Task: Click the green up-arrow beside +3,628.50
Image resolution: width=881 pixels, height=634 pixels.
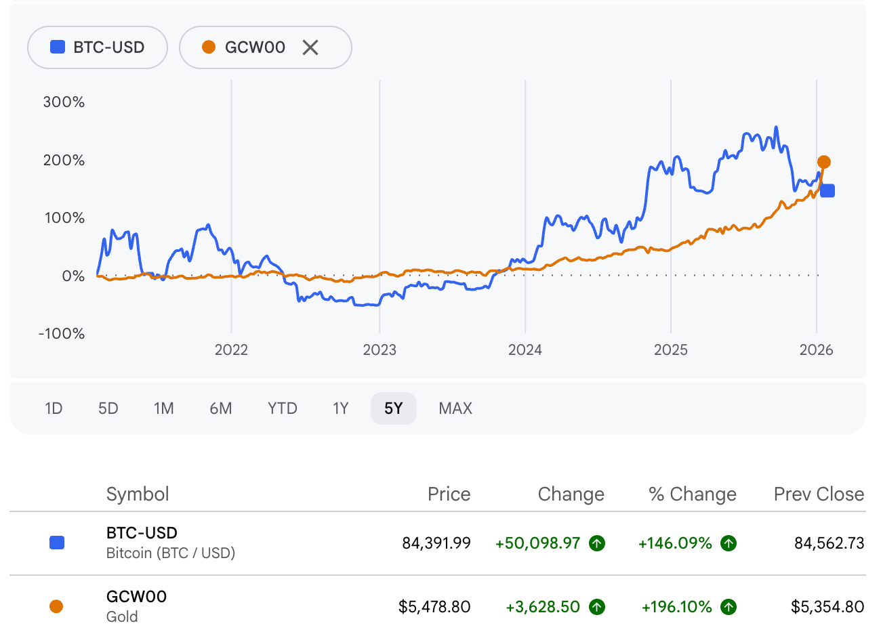Action: [597, 607]
